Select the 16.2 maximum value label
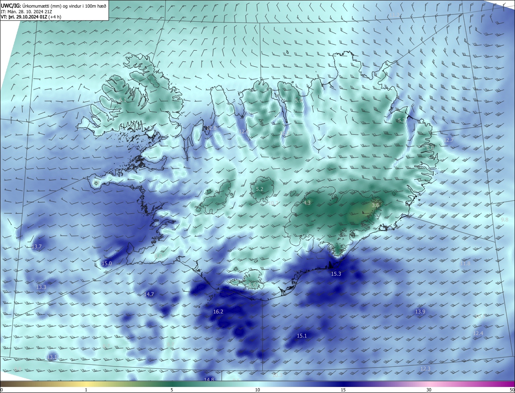The width and height of the screenshot is (515, 393). coord(218,311)
